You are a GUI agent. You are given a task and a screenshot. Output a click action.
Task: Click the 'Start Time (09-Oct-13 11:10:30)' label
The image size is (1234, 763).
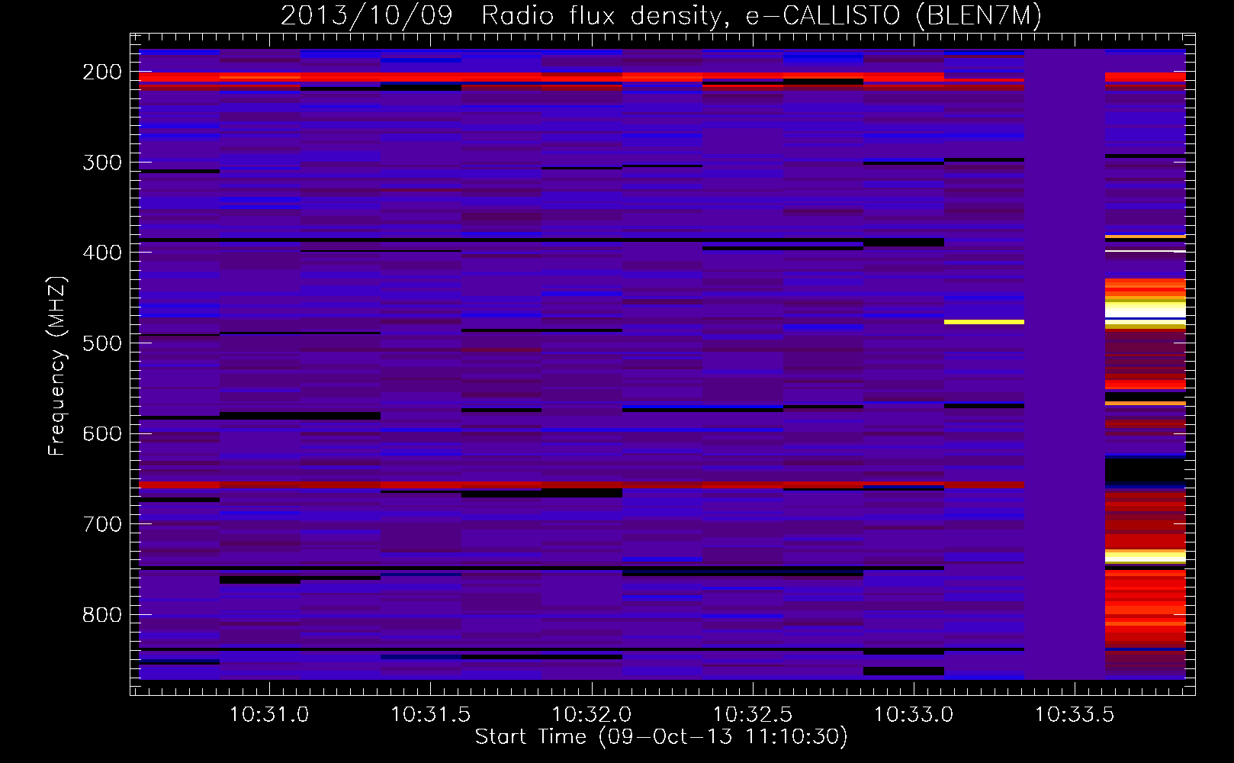661,737
